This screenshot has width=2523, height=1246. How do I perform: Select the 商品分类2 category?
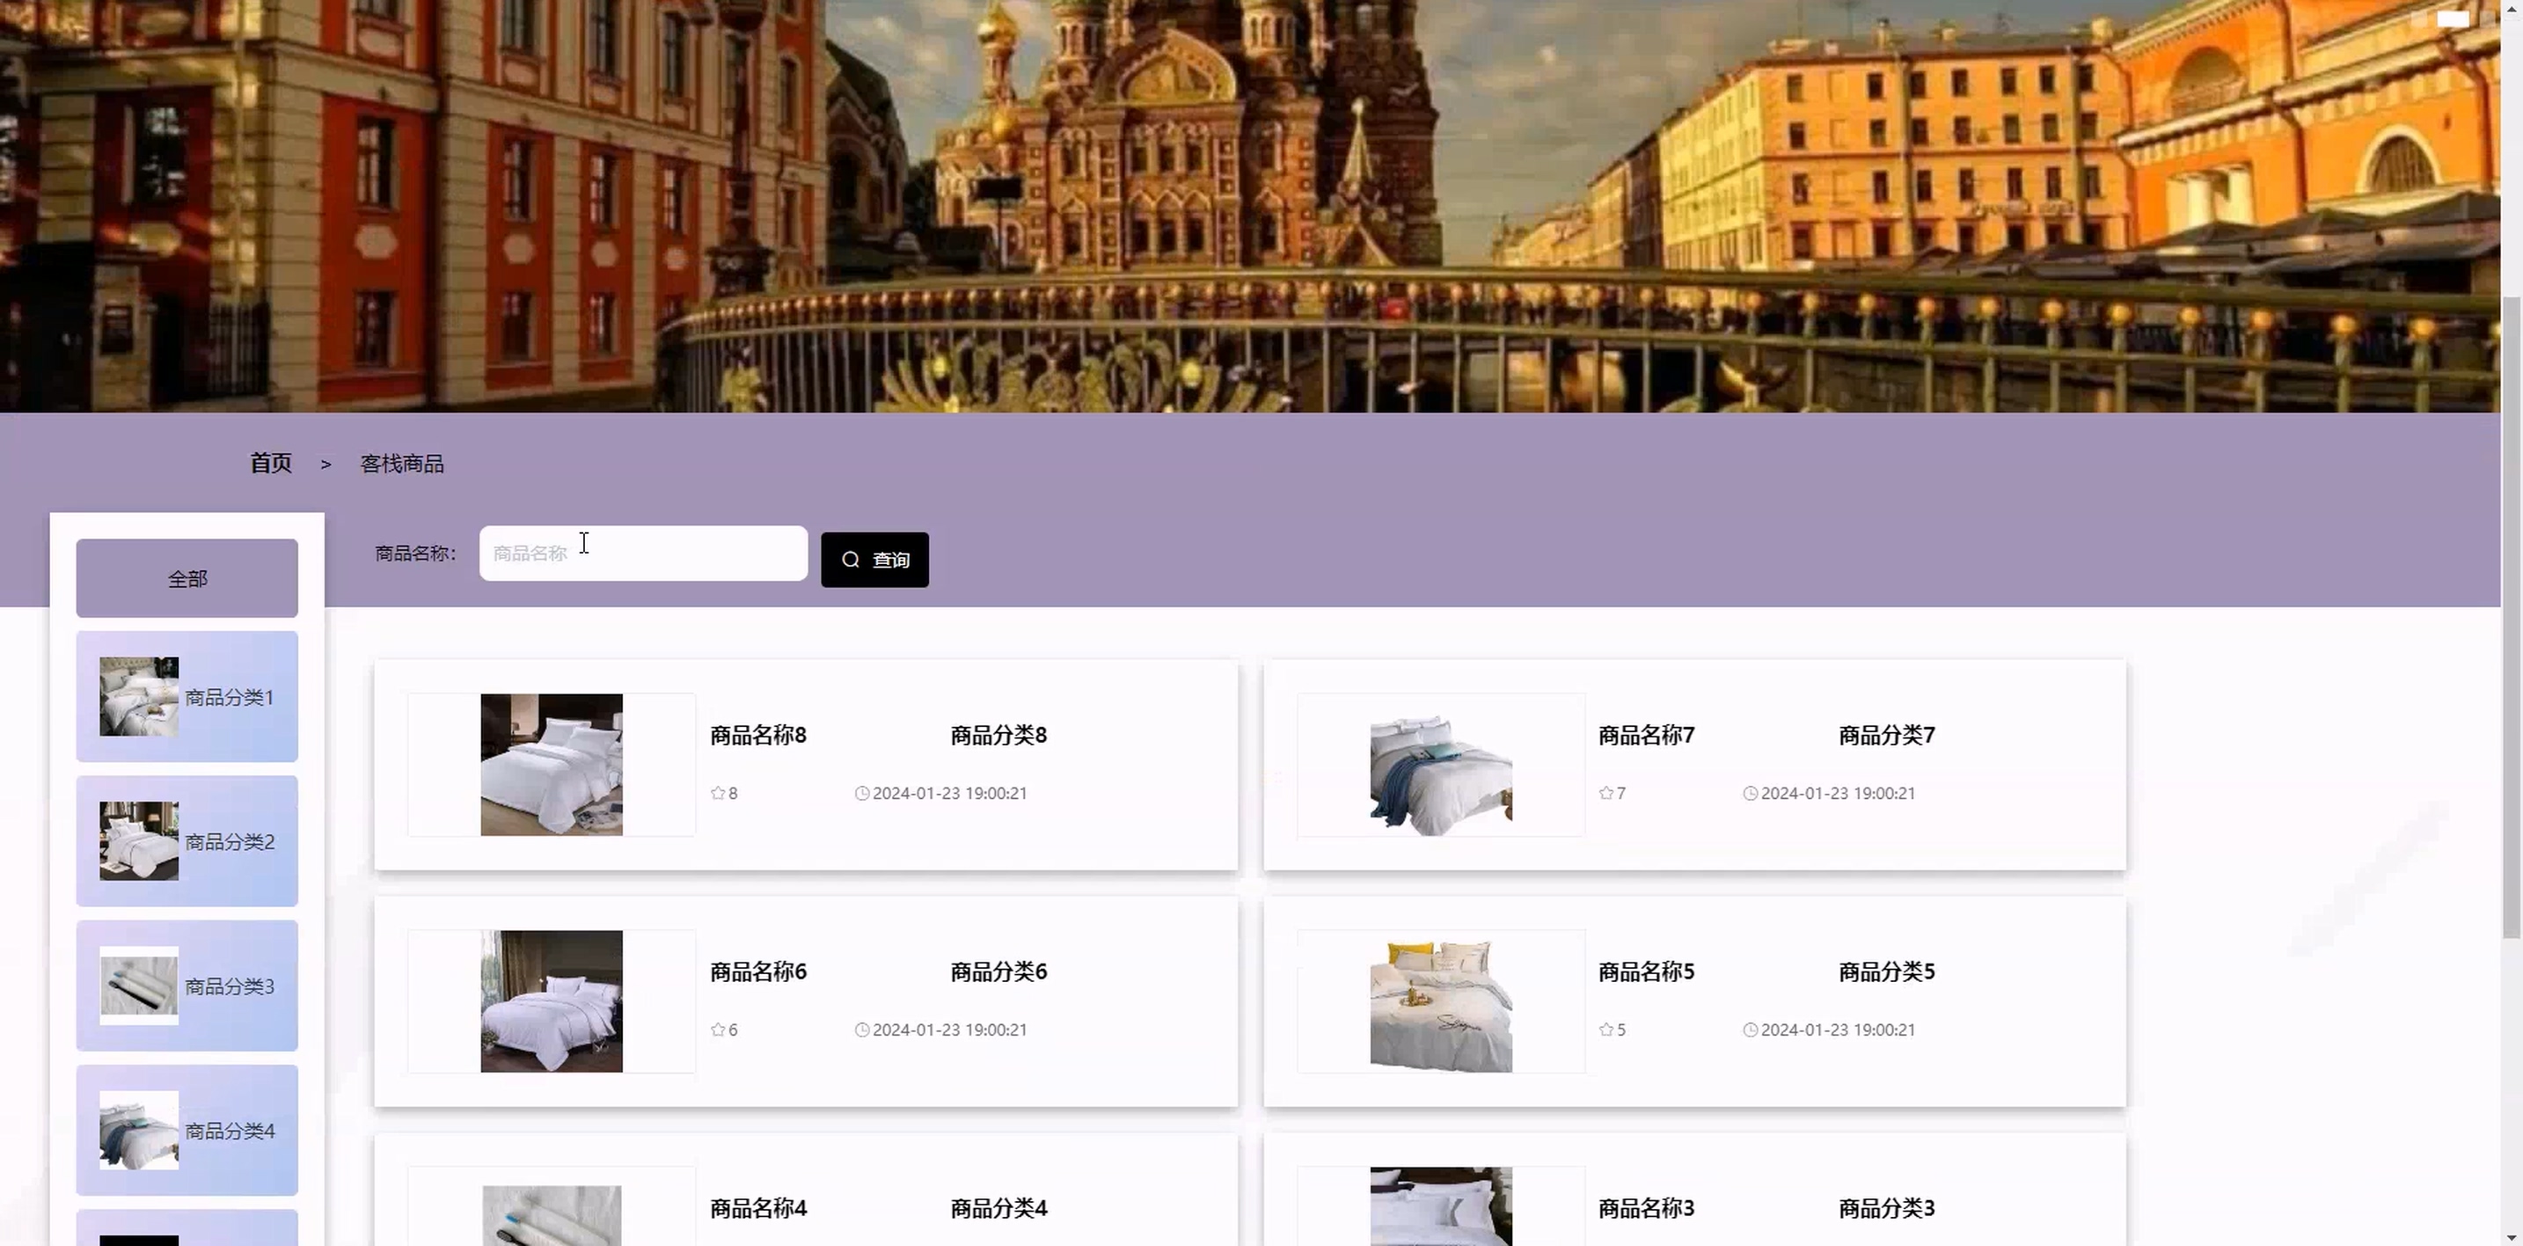(x=187, y=841)
